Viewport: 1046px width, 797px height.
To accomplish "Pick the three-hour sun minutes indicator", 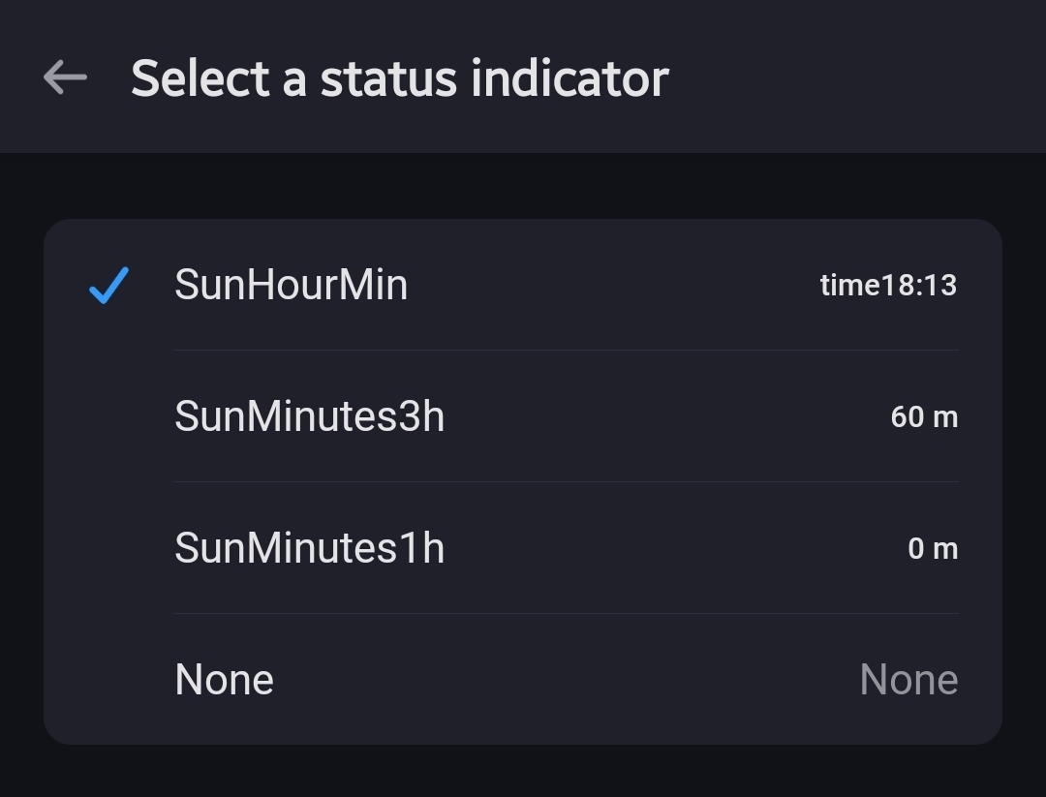I will pos(523,416).
